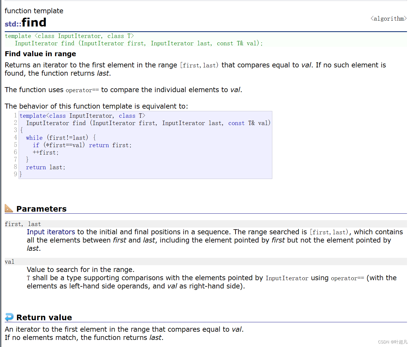Click 'The behavior of this function template' sentence
This screenshot has width=412, height=347.
(96, 106)
